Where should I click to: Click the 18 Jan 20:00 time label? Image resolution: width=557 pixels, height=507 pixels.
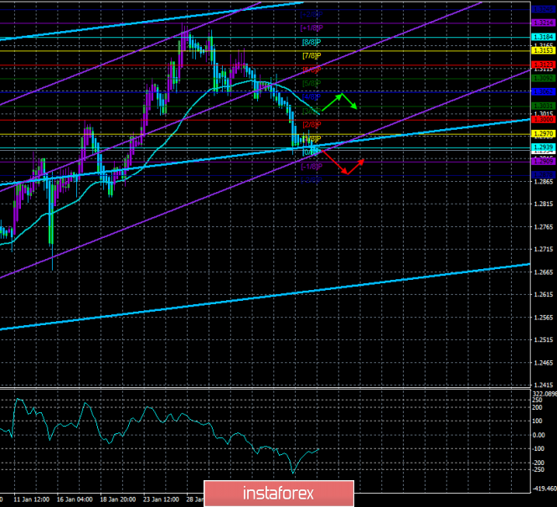[x=118, y=499]
